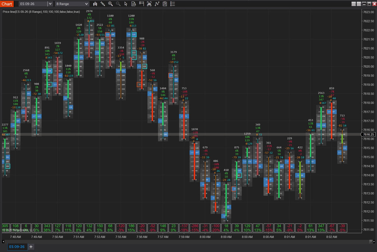377x252 pixels.
Task: Click the 7:51 AM time label
Action: click(78, 237)
